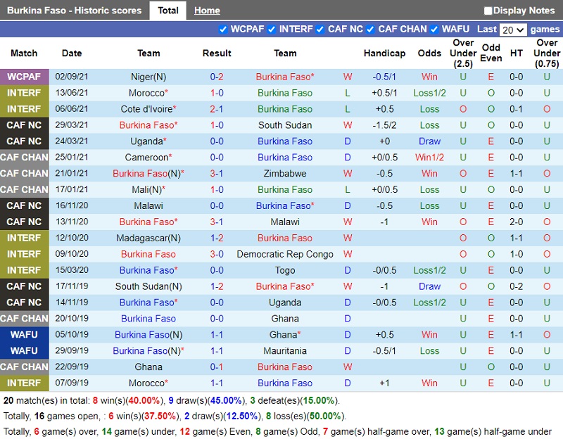Viewport: 563px width, 439px height.
Task: Select the Zimbabwe team link
Action: coord(285,174)
